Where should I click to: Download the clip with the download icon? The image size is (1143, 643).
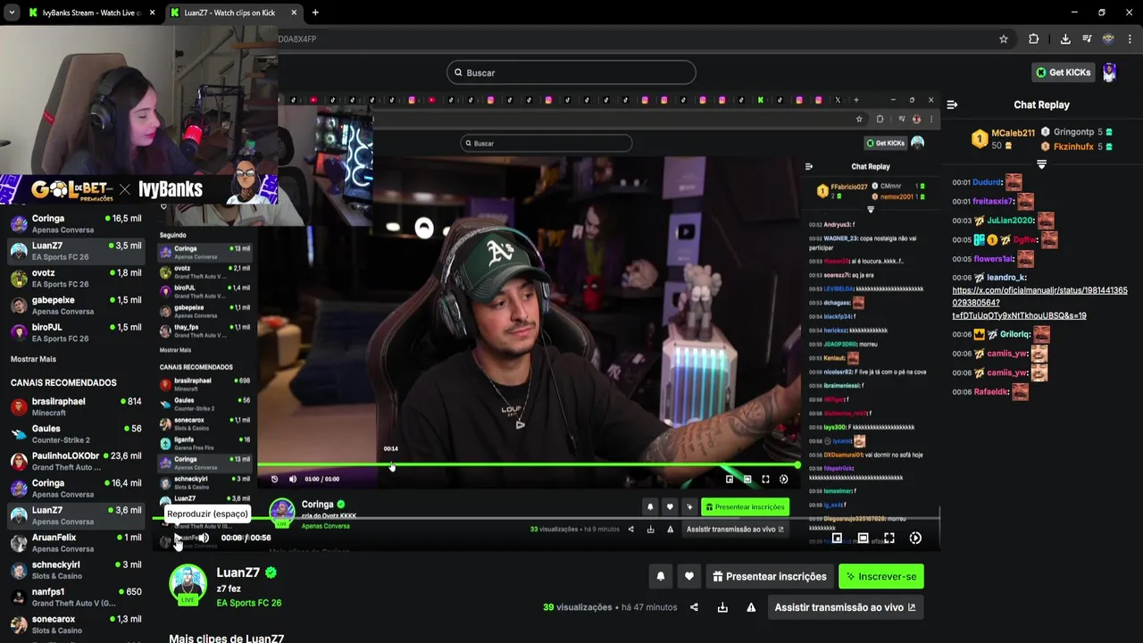pos(722,607)
